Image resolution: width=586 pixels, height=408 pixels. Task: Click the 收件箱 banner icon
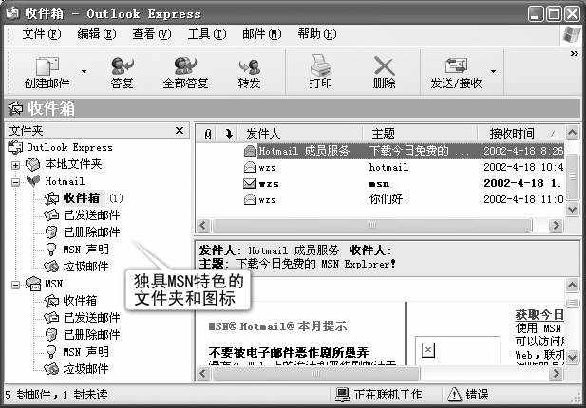click(x=16, y=108)
